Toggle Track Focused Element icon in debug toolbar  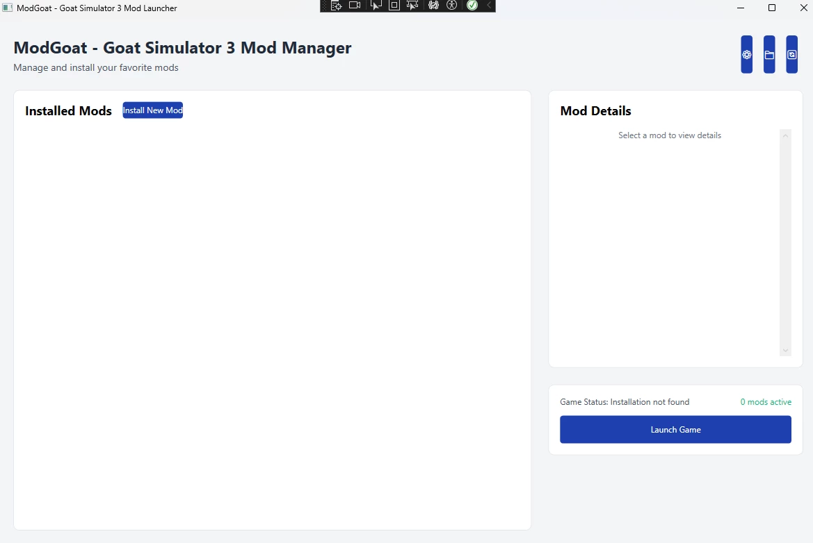[x=412, y=5]
